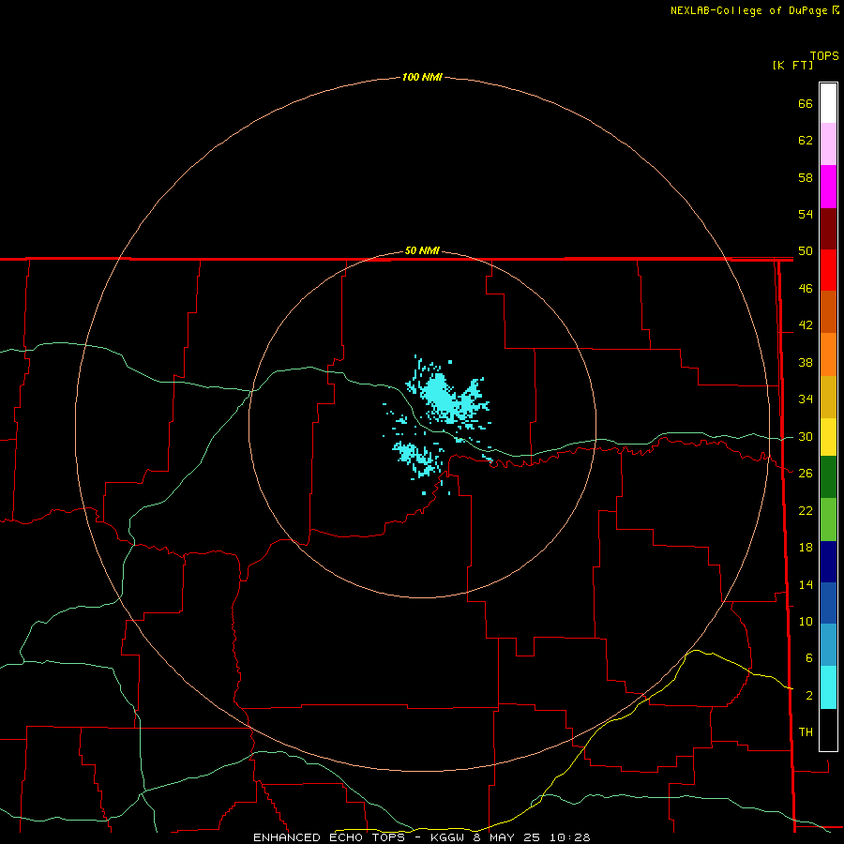Click the 30 scale value
The image size is (844, 844).
(806, 436)
